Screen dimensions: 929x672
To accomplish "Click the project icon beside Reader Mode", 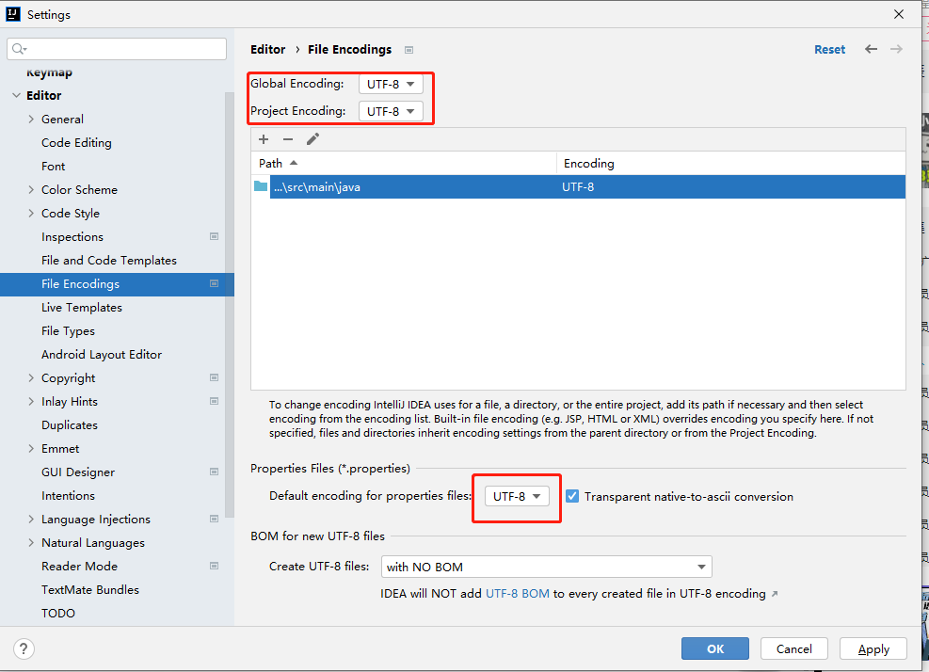I will pyautogui.click(x=214, y=566).
